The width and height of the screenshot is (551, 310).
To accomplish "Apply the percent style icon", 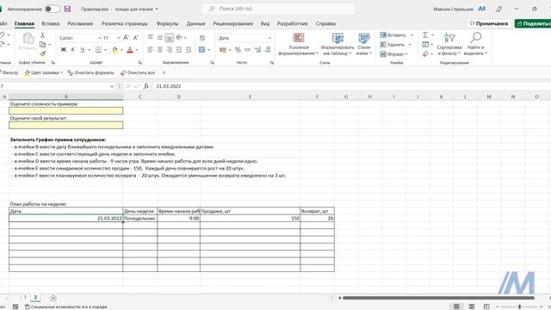I will pos(238,50).
